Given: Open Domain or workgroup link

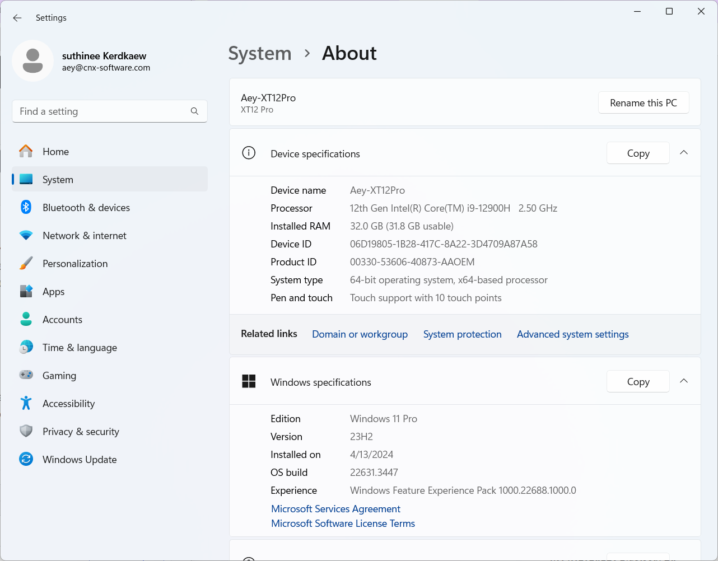Looking at the screenshot, I should (x=360, y=334).
